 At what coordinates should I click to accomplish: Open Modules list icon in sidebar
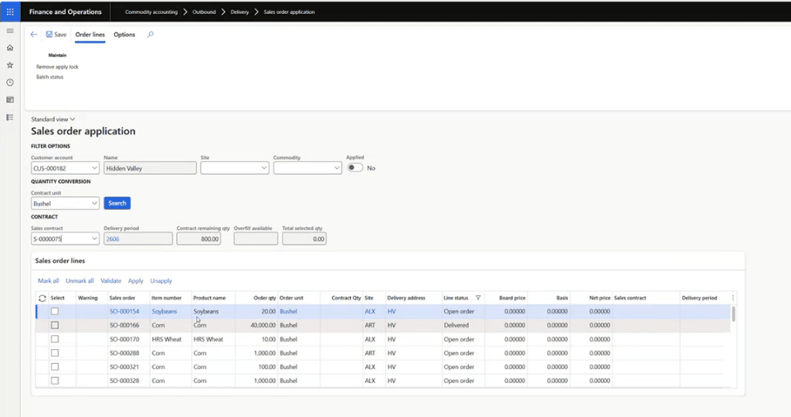(x=10, y=117)
